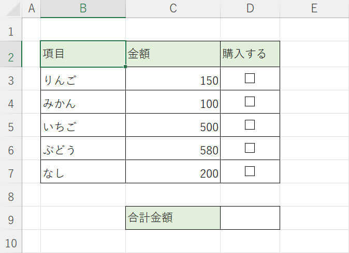Select column E header
The width and height of the screenshot is (349, 253).
click(x=314, y=8)
